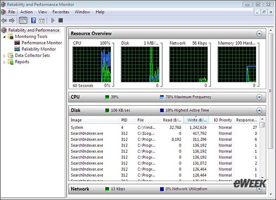The image size is (276, 200).
Task: Click the green Disk 106 KB/sec swatch
Action: click(107, 110)
